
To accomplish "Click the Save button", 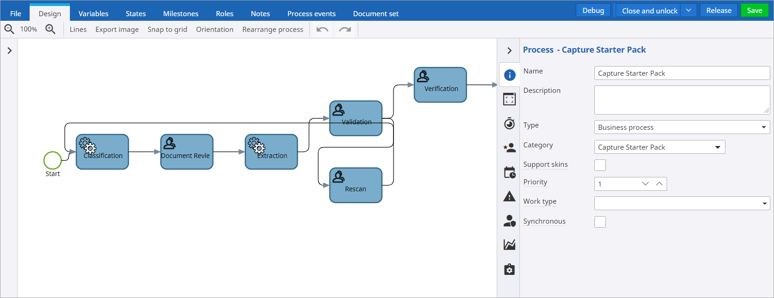I will click(754, 11).
